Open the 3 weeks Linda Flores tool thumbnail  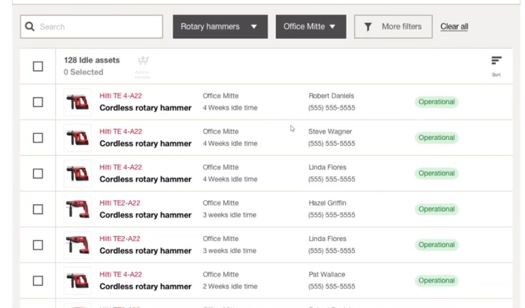coord(77,245)
